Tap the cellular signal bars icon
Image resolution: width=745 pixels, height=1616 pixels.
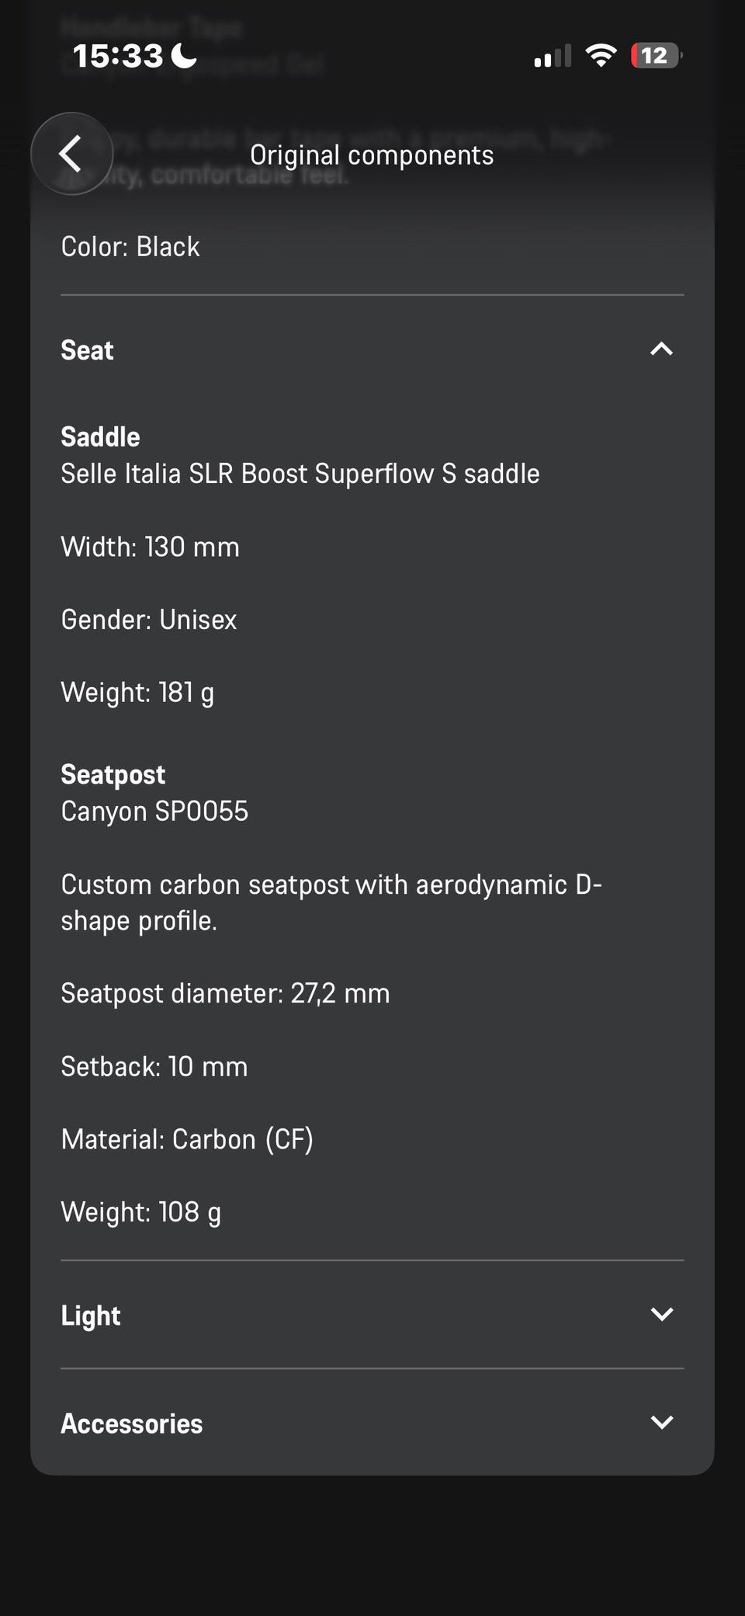(553, 56)
